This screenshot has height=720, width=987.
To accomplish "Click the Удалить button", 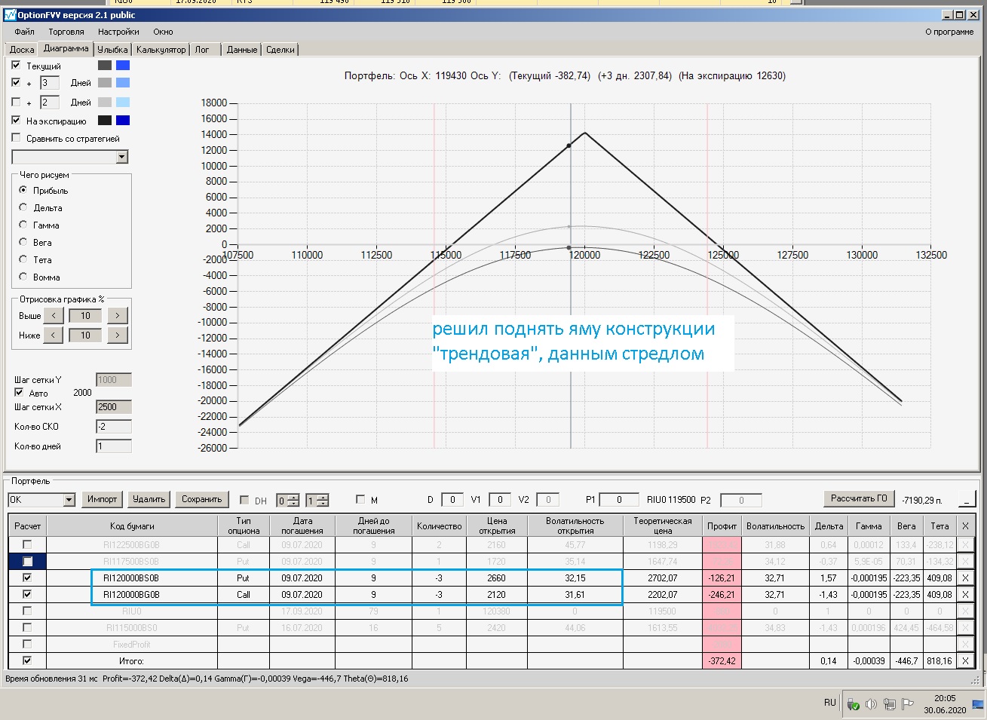I will [x=149, y=499].
